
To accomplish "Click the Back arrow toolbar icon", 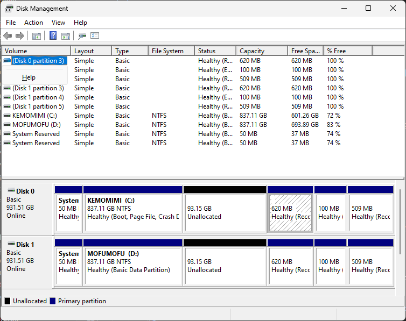I will pos(8,36).
